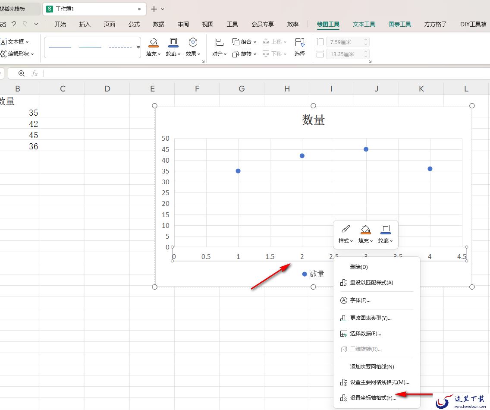Screen dimensions: 490x410
Task: Click cell with value 45
Action: click(20, 135)
